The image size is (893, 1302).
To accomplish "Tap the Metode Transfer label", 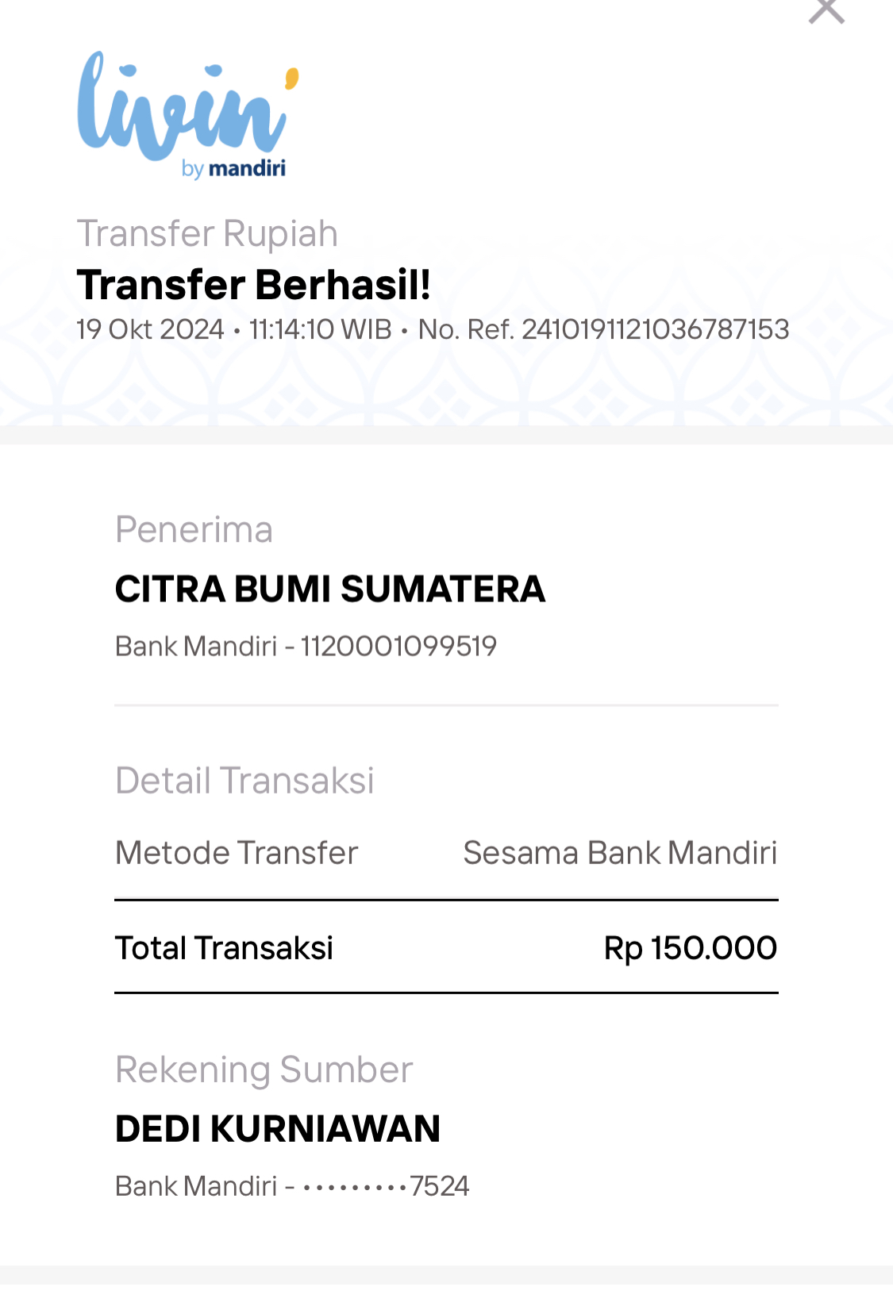I will [237, 853].
